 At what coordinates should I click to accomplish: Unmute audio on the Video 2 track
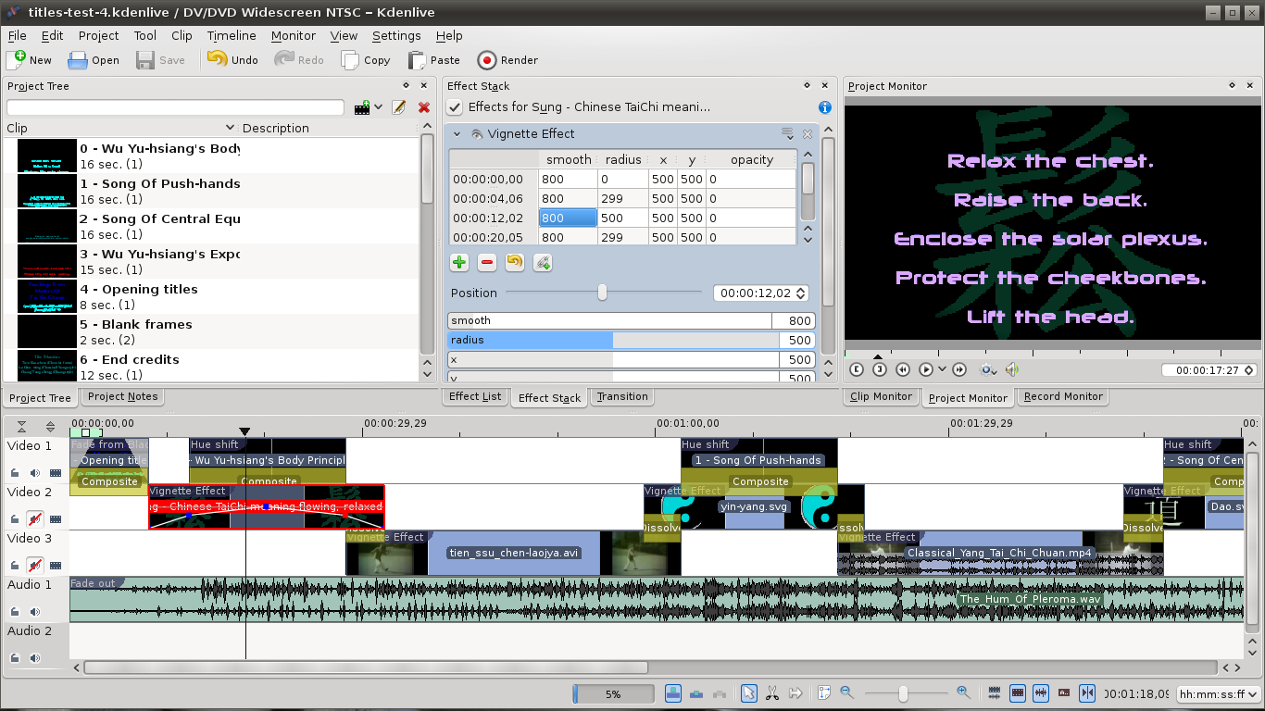pos(35,518)
